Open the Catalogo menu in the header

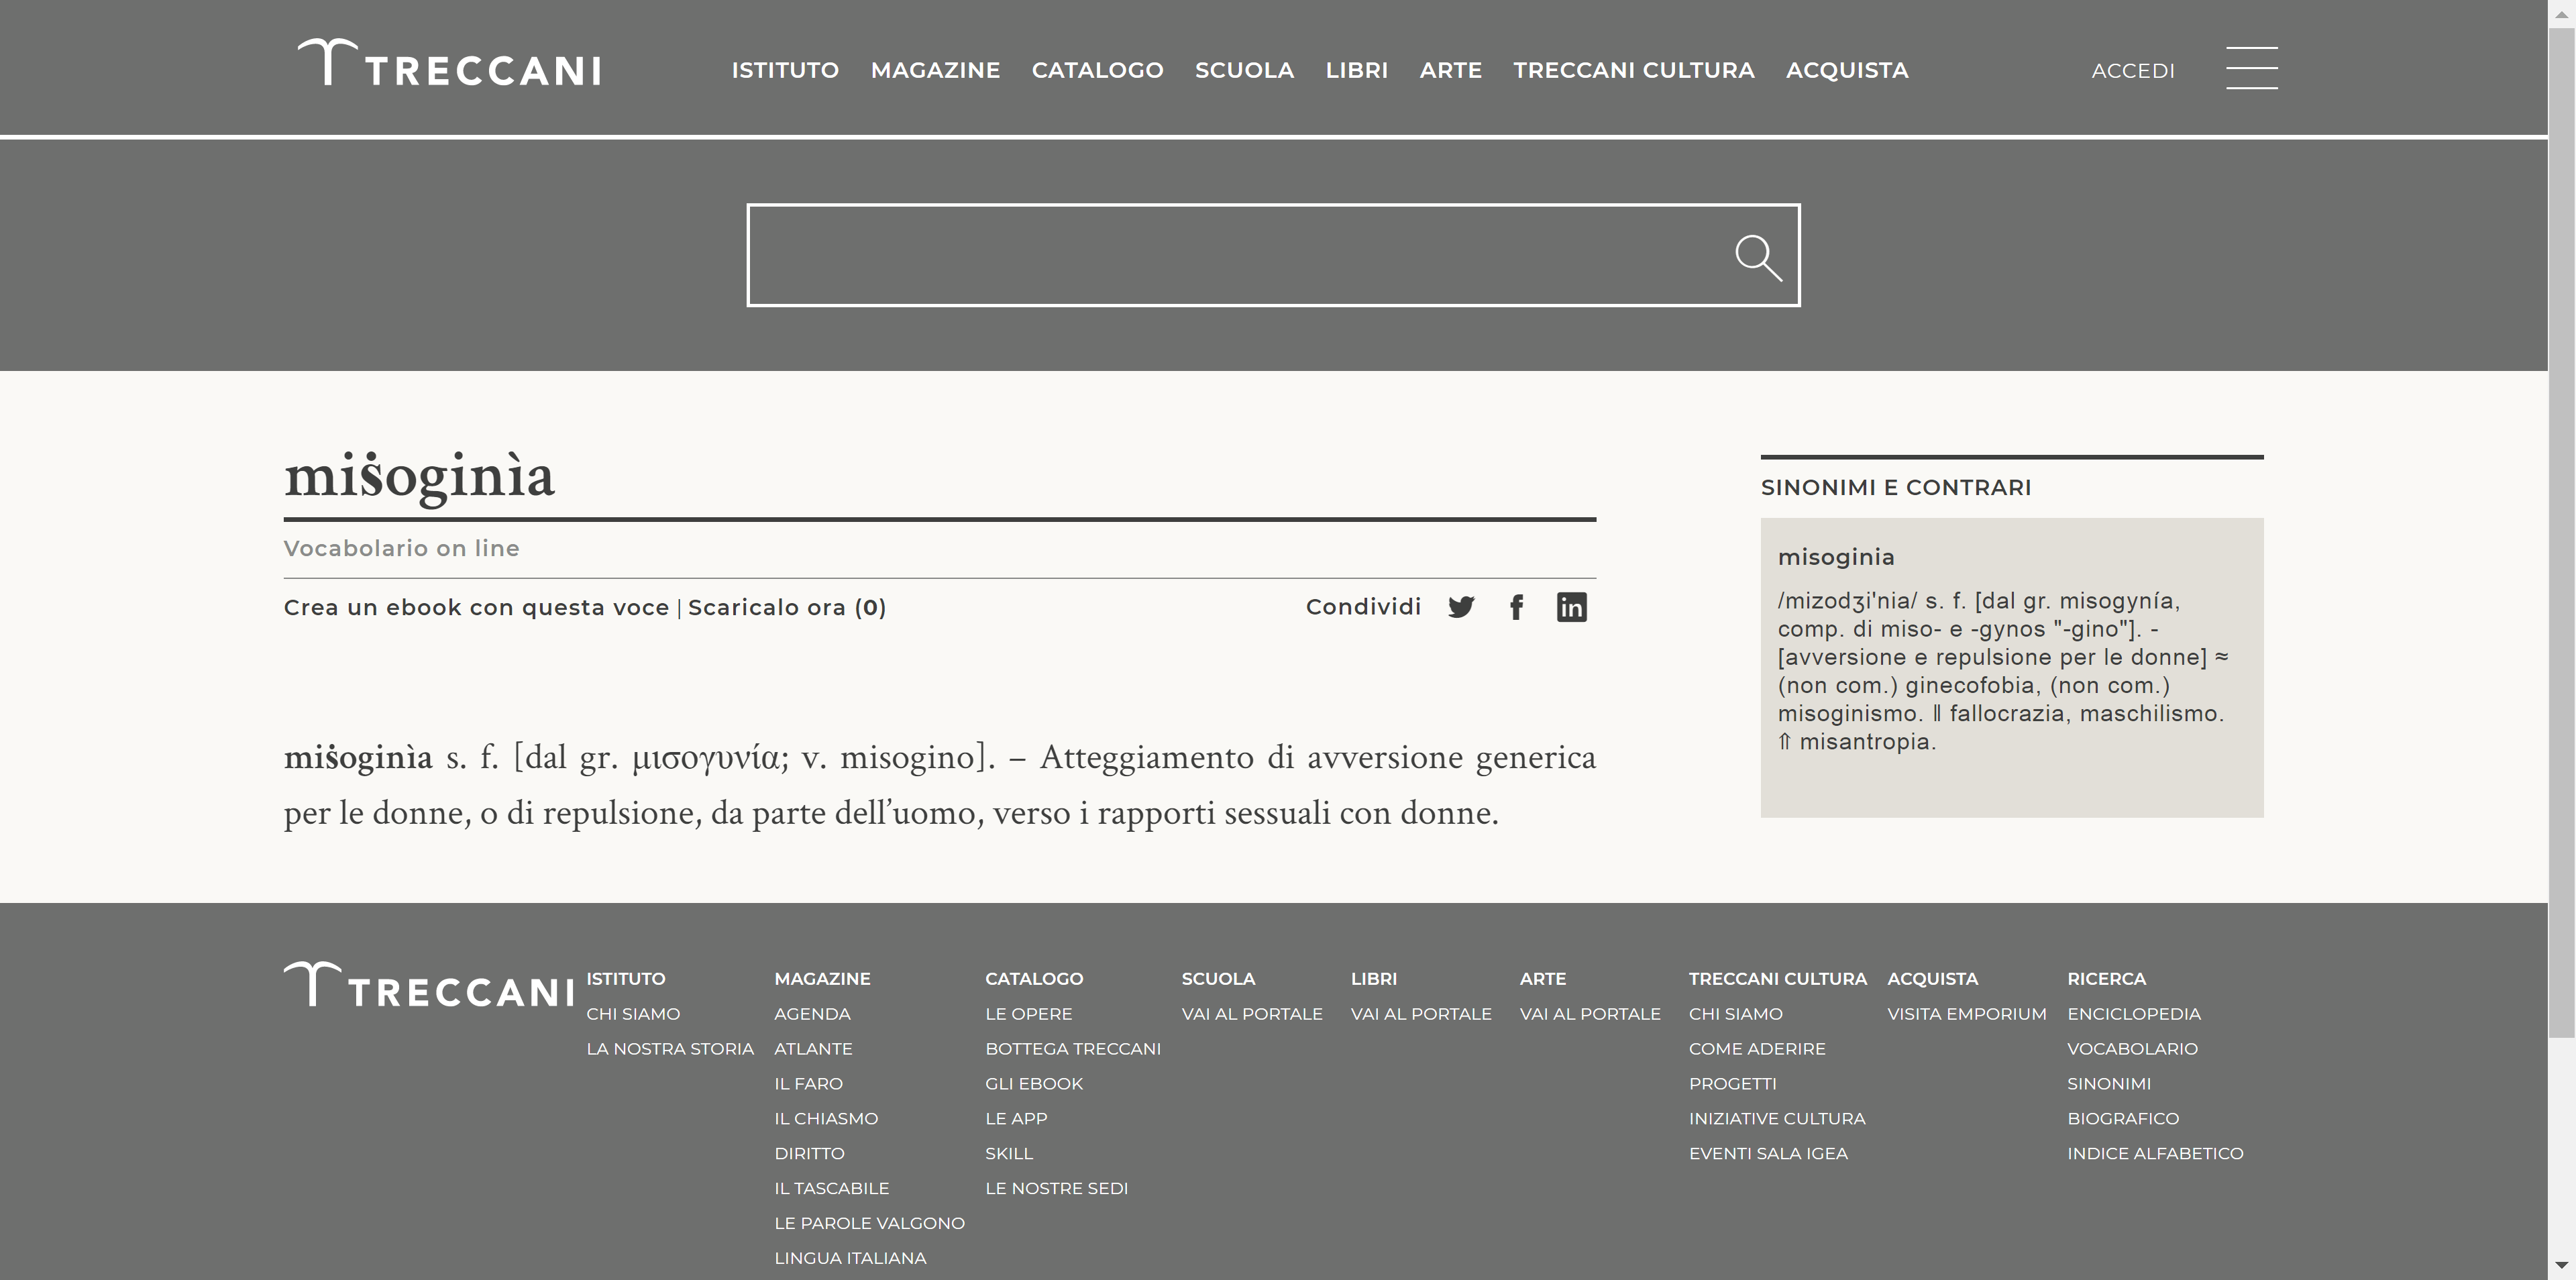point(1097,70)
